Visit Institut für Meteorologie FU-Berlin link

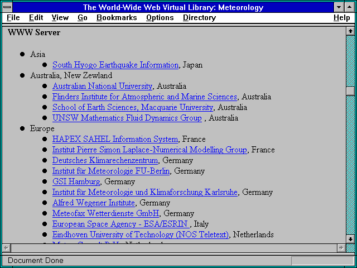[111, 171]
